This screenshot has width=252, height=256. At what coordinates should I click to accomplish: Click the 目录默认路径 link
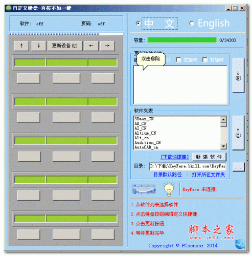point(168,175)
